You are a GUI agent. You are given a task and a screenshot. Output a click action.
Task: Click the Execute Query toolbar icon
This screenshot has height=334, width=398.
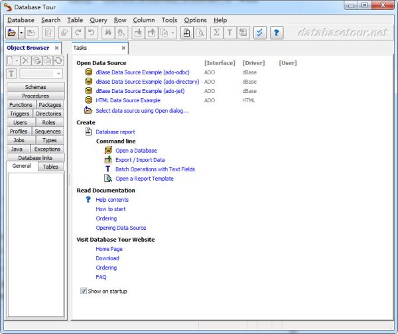click(65, 33)
